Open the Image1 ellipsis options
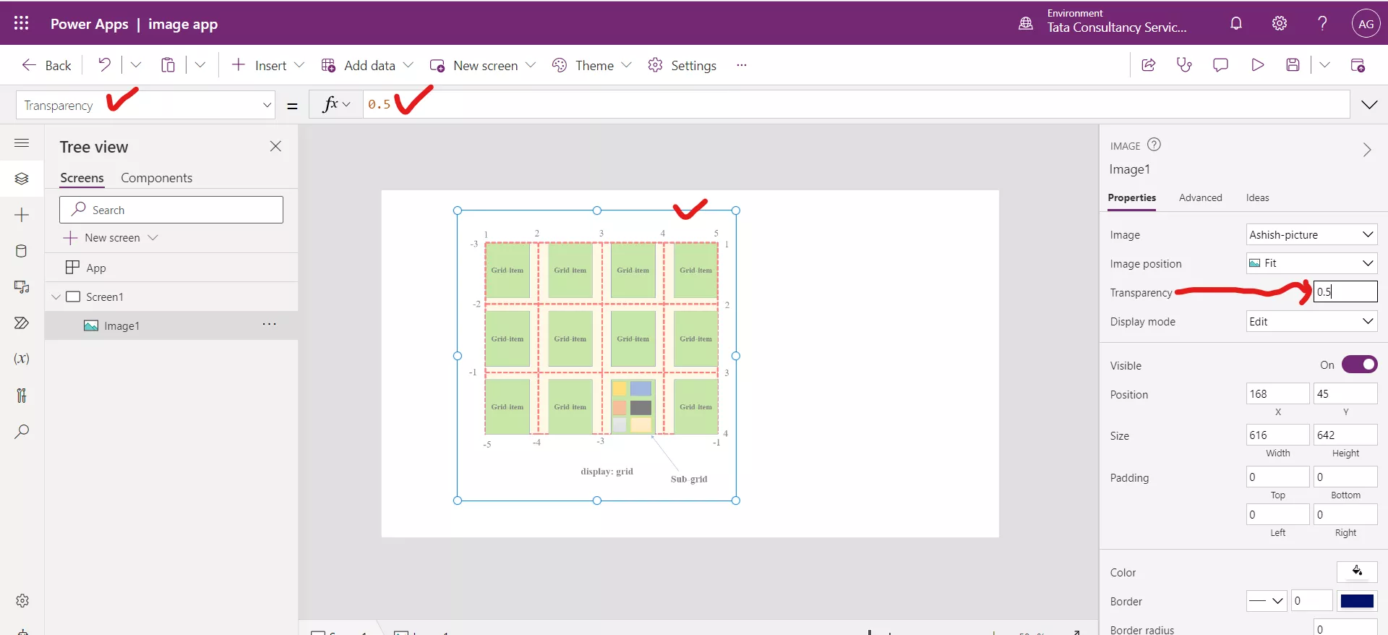Viewport: 1388px width, 635px height. coord(269,324)
